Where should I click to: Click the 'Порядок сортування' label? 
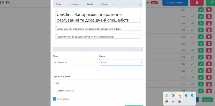[x=62, y=76]
